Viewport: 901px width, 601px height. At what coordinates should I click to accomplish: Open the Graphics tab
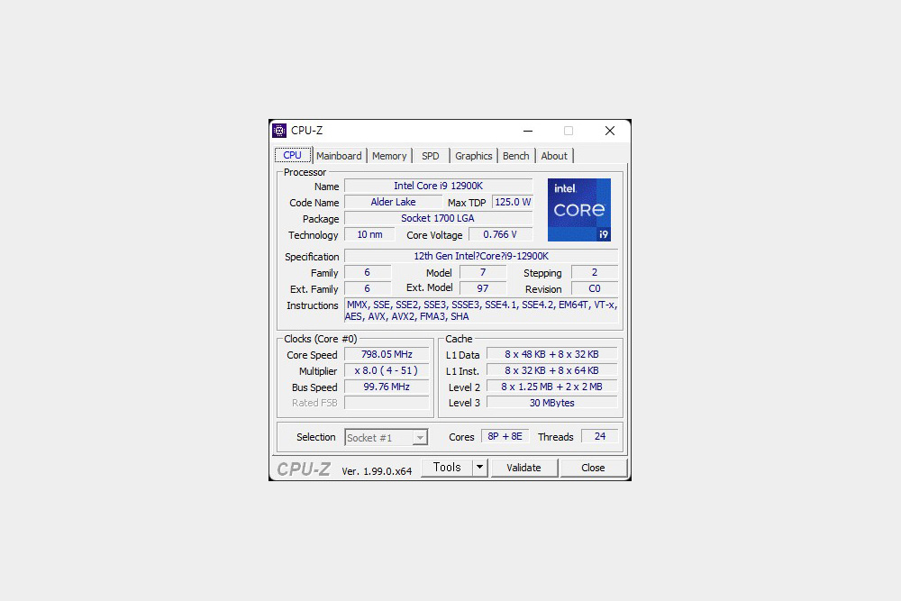tap(474, 156)
